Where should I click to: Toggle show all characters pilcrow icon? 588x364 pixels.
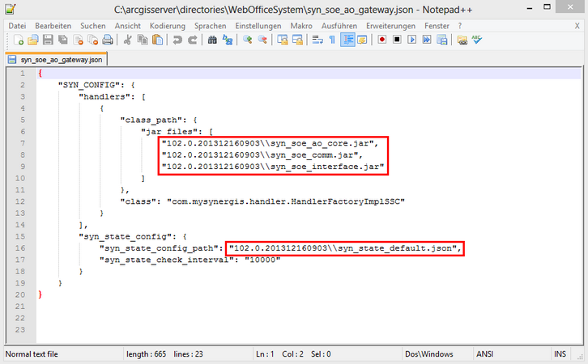332,40
